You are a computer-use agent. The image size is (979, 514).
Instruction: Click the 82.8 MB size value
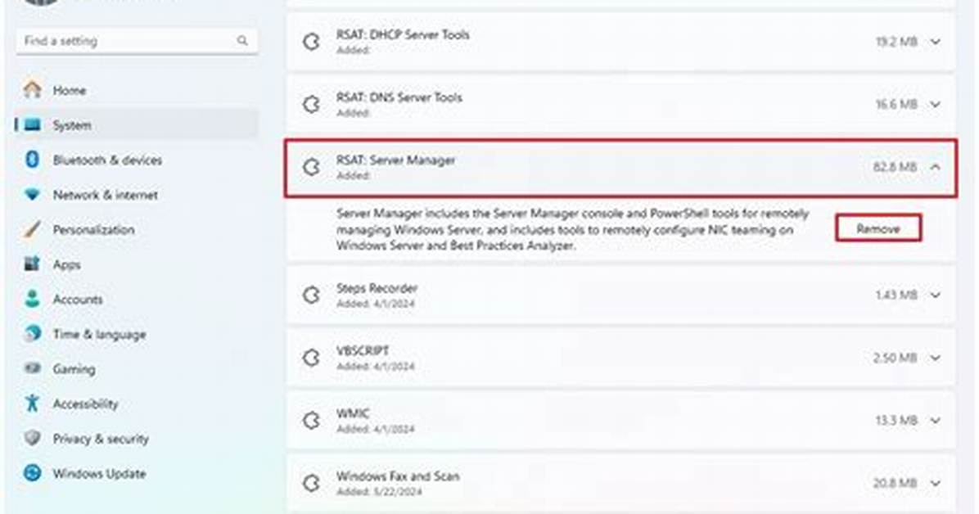895,168
